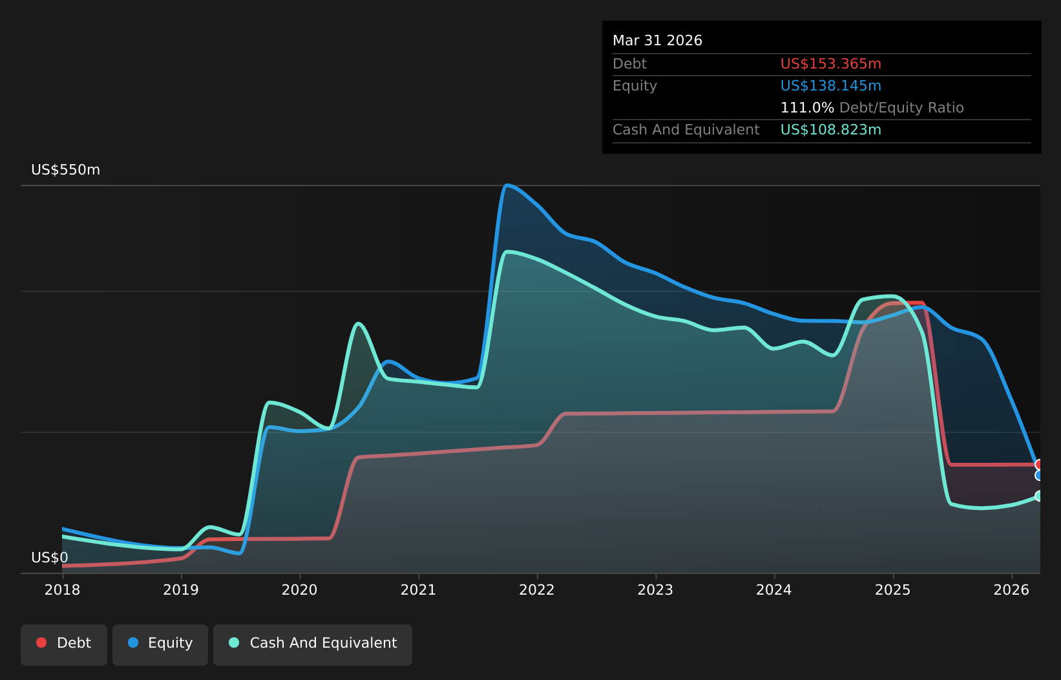This screenshot has height=680, width=1061.
Task: Click the US$108.823m cash value
Action: 831,130
